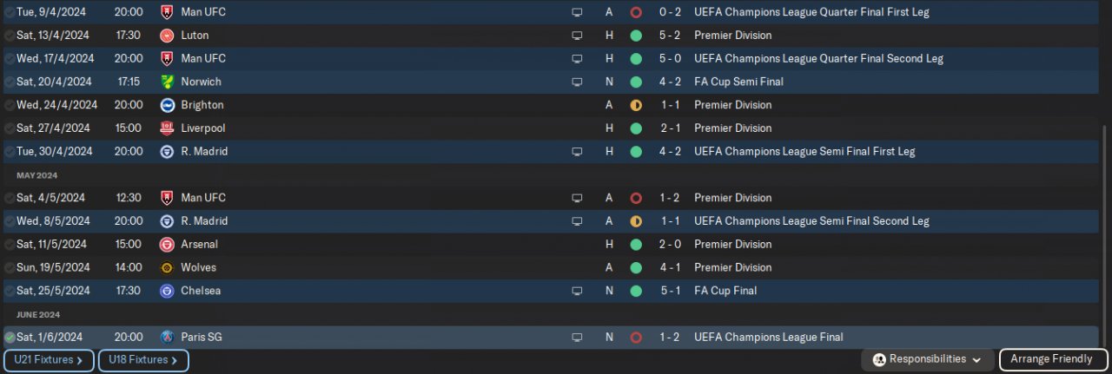This screenshot has width=1112, height=374.
Task: Click the Arrange Friendly button
Action: tap(1051, 359)
